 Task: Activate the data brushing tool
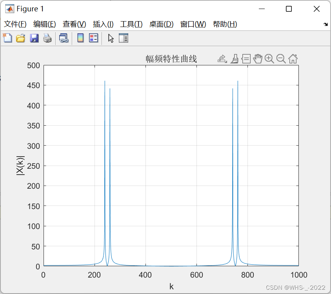pos(235,59)
